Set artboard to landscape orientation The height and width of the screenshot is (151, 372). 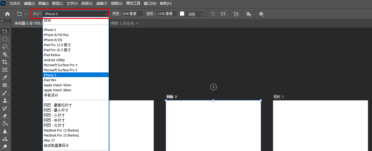point(223,14)
